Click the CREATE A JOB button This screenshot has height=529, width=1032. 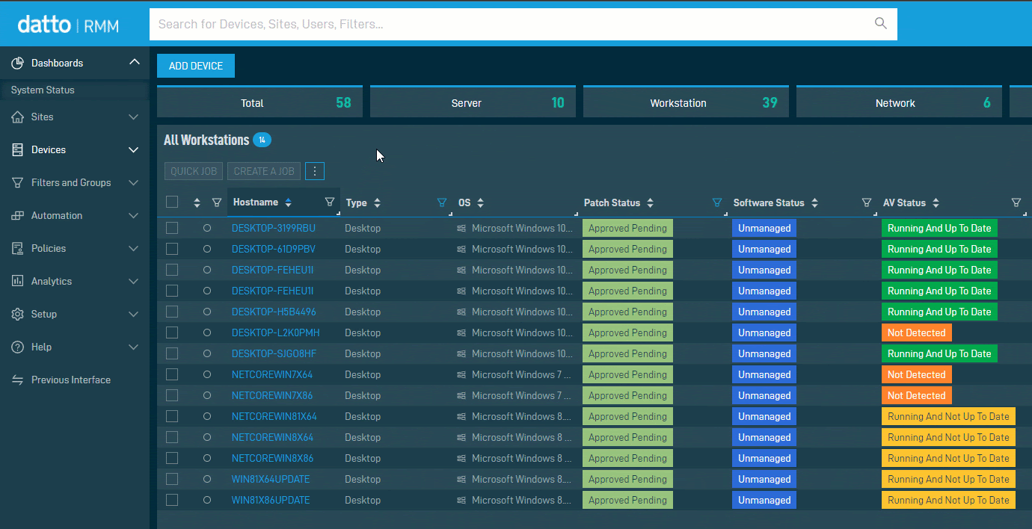[x=264, y=171]
